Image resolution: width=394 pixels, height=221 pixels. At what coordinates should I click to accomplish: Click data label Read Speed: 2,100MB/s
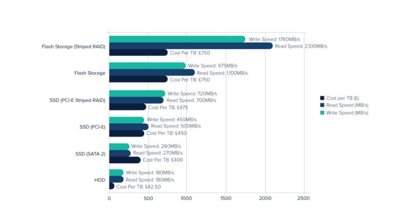click(x=301, y=46)
